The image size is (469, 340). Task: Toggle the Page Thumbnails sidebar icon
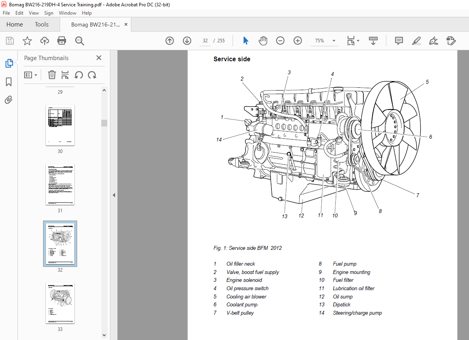9,63
